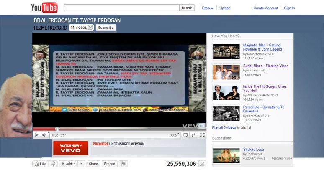The width and height of the screenshot is (324, 170).
Task: Click Inside The Hit Songs title link
Action: (265, 89)
